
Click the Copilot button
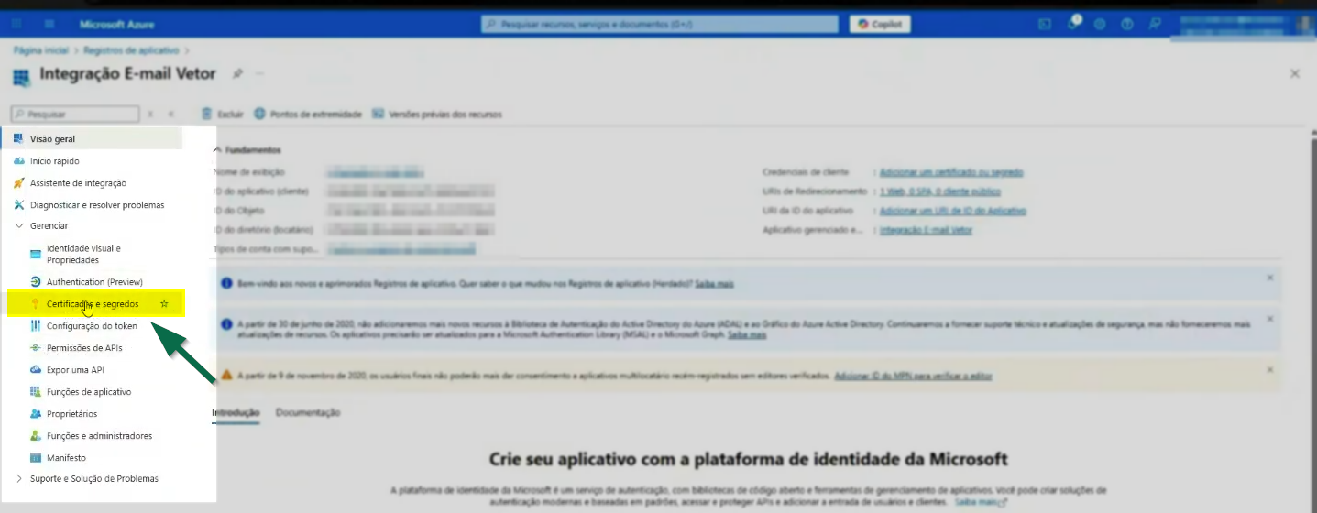[x=880, y=24]
